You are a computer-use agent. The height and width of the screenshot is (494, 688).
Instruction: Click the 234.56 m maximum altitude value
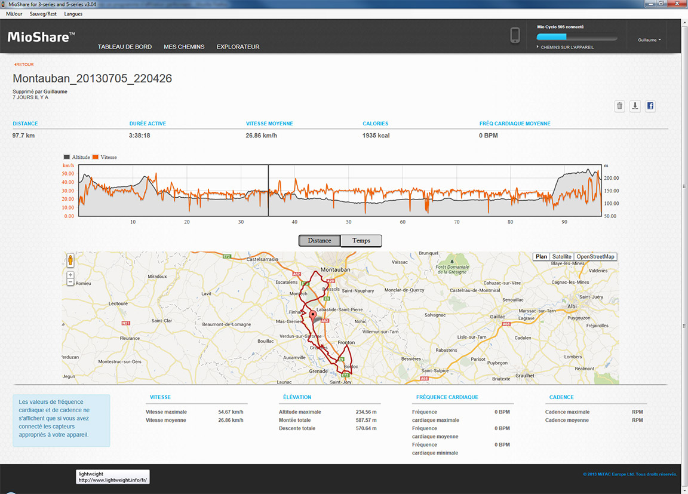click(x=366, y=412)
